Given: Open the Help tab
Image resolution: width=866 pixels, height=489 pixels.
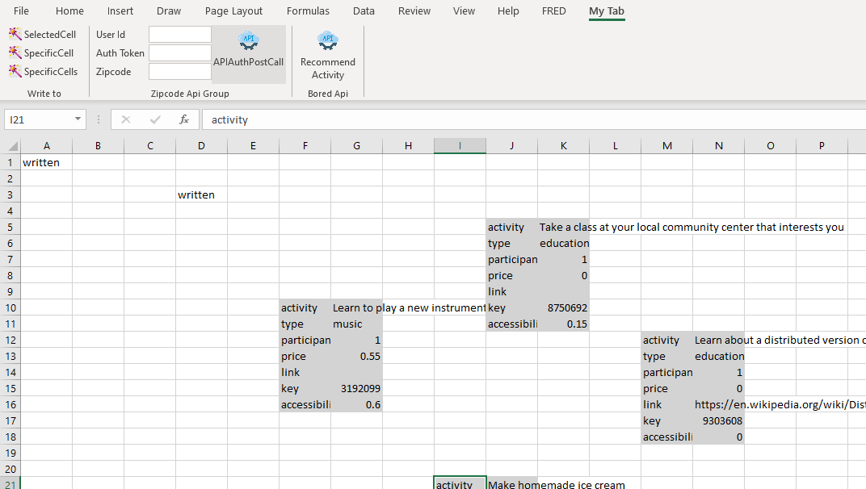Looking at the screenshot, I should pos(508,11).
